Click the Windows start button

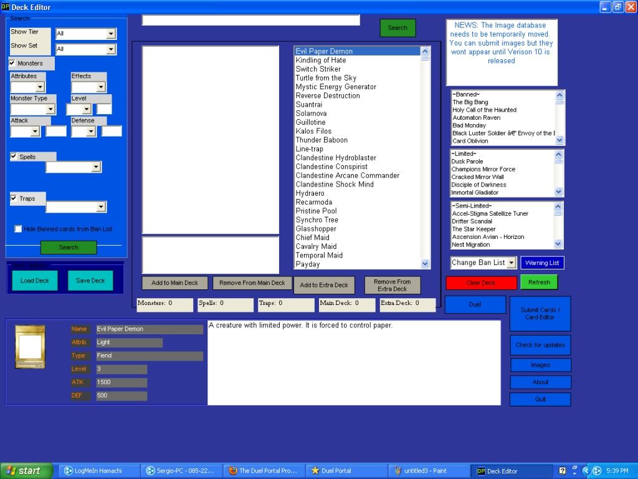pos(23,471)
